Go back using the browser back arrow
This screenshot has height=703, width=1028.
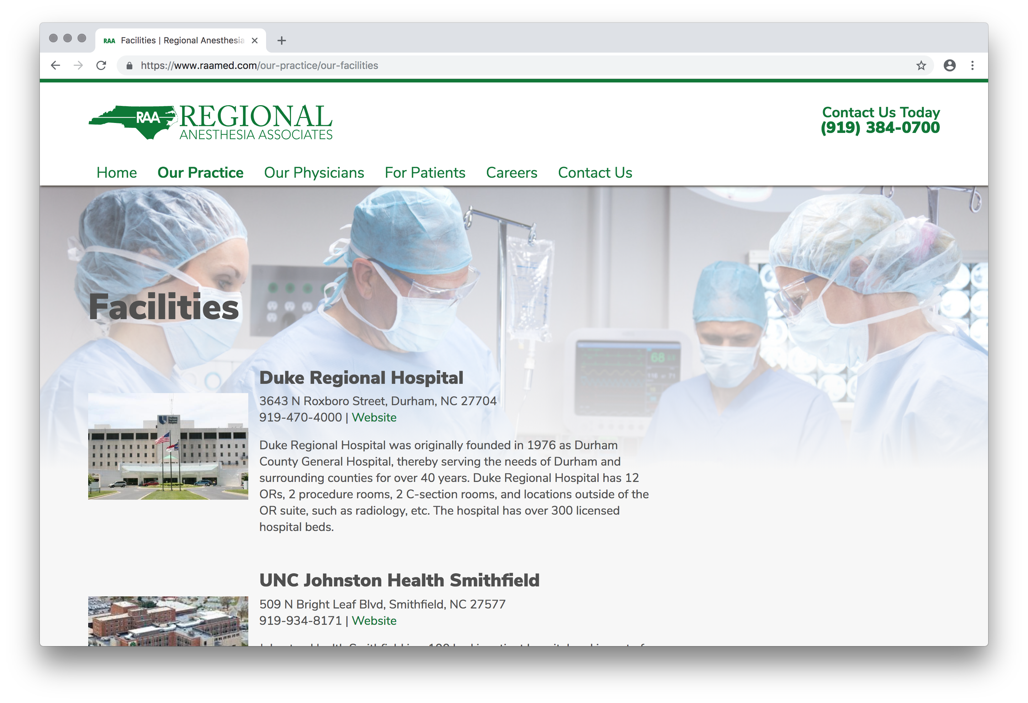click(x=55, y=65)
